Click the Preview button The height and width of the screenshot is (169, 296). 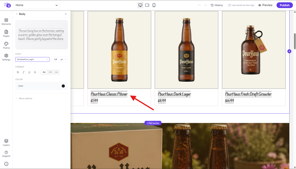click(x=265, y=5)
